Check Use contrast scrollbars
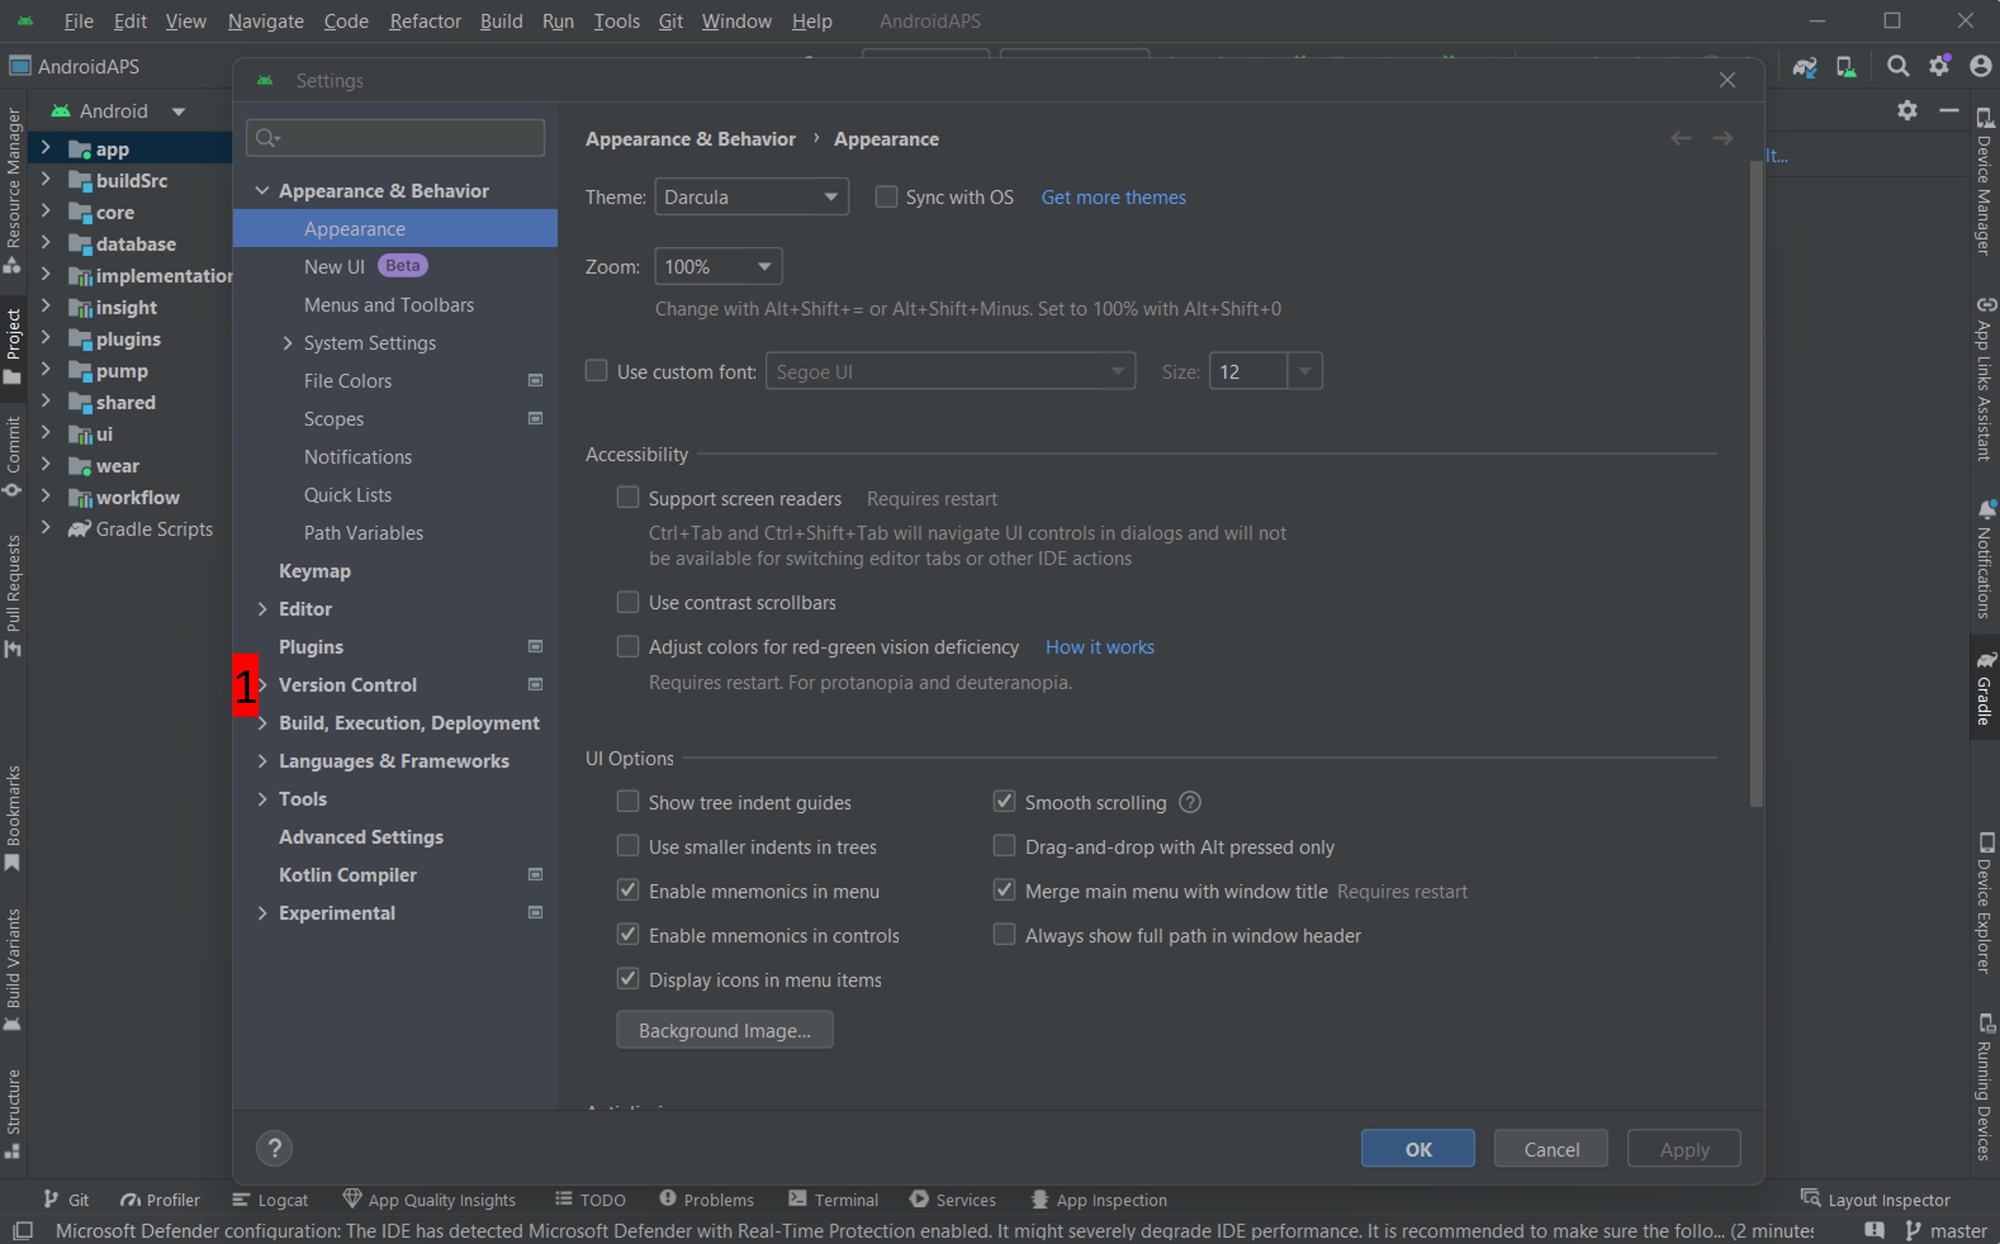The height and width of the screenshot is (1244, 2000). (x=627, y=602)
